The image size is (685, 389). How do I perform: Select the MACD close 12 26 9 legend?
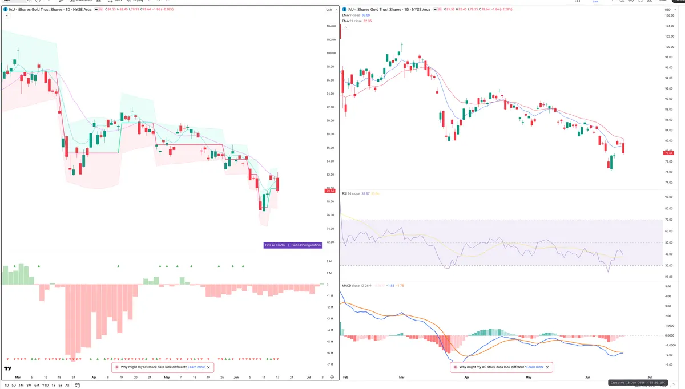click(x=357, y=285)
